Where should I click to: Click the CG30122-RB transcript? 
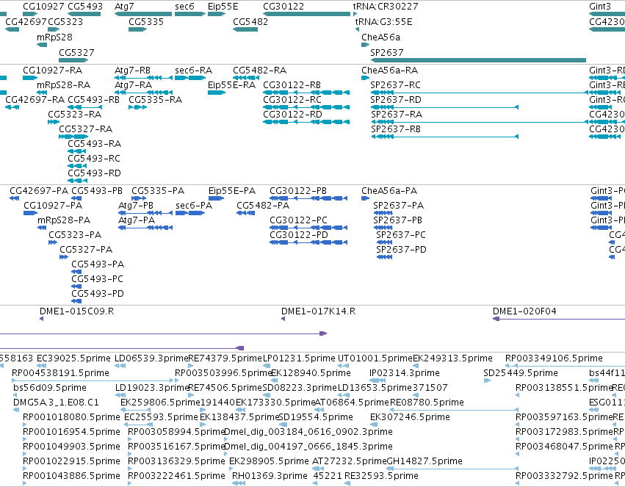(x=306, y=93)
